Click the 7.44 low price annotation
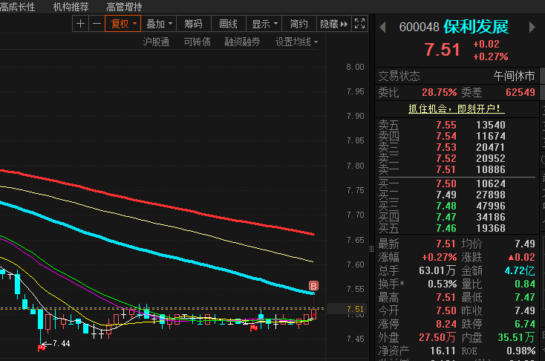545x361 pixels. click(62, 344)
